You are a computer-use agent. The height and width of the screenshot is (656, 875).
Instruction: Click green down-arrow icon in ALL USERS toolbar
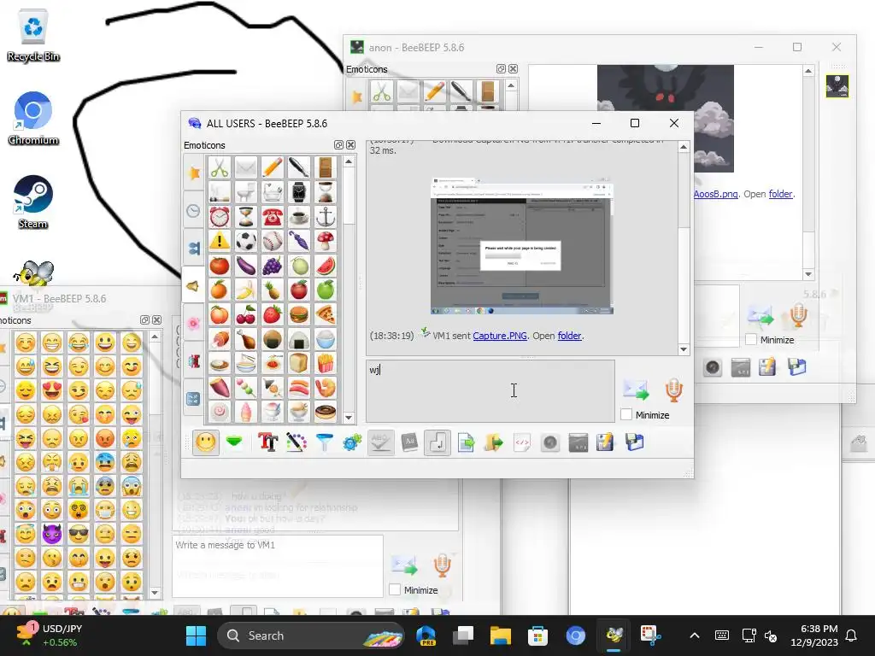234,443
